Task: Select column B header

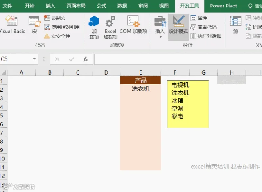Action: tap(50, 72)
